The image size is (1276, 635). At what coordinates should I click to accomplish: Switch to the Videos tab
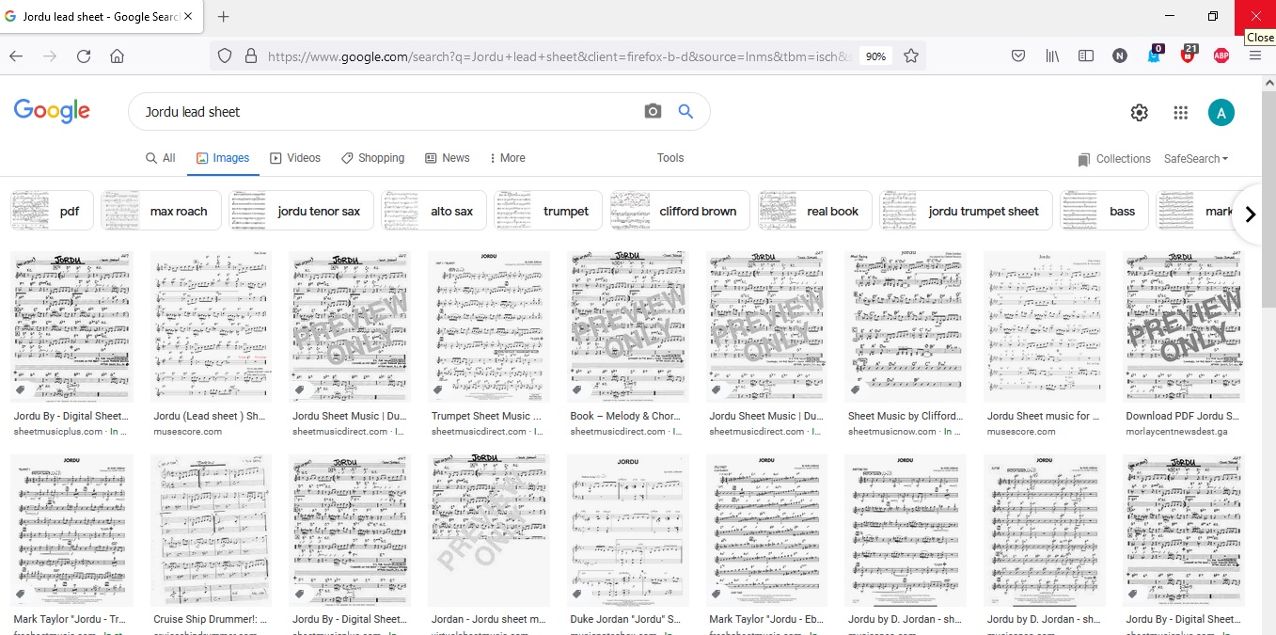point(295,158)
